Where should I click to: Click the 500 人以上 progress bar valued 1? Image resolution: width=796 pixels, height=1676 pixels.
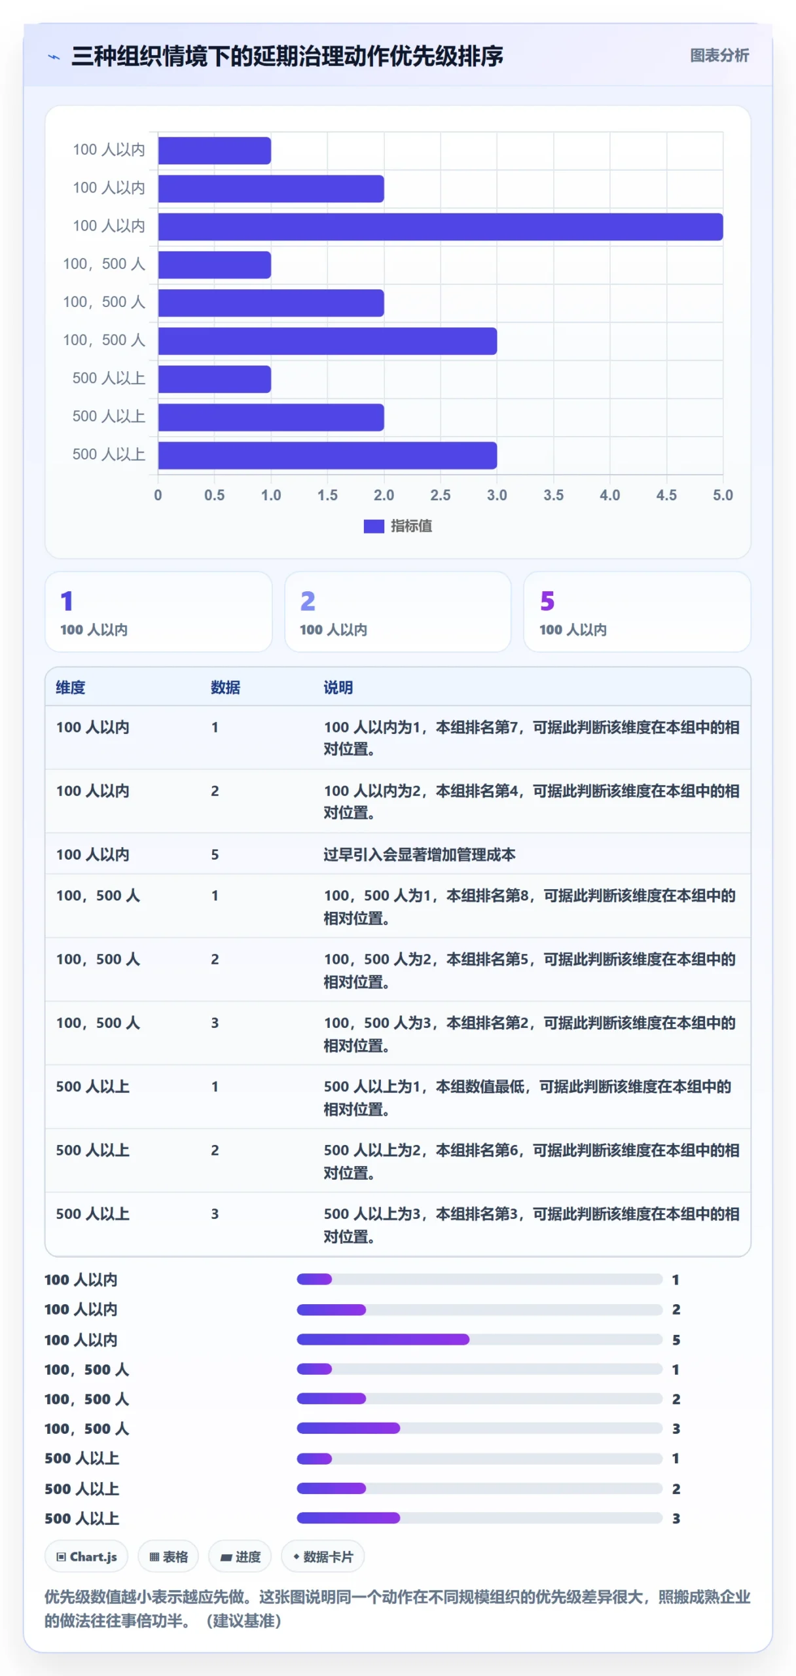479,1458
